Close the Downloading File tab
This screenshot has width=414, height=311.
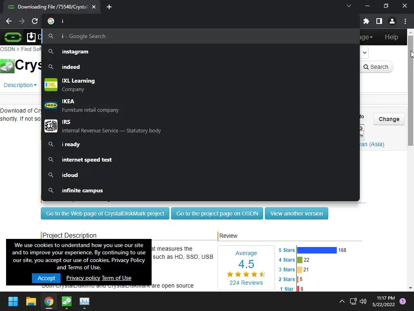pos(94,7)
